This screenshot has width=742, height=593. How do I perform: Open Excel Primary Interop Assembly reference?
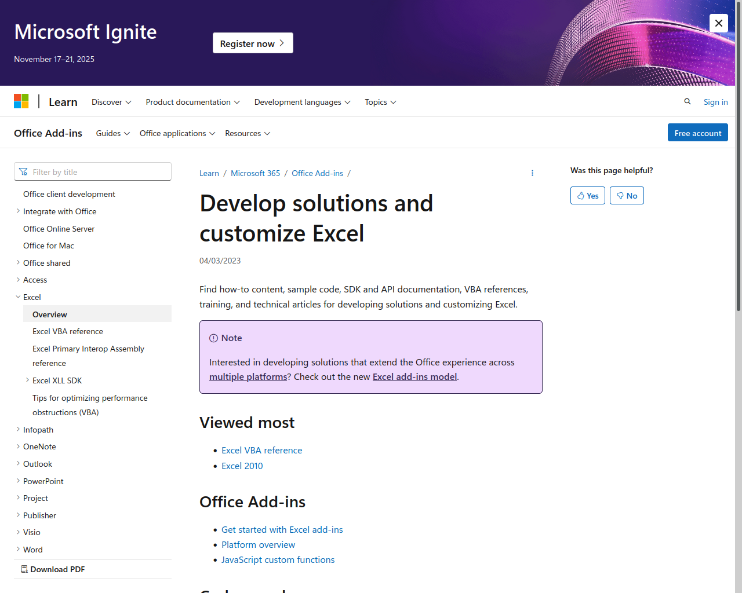(x=88, y=356)
